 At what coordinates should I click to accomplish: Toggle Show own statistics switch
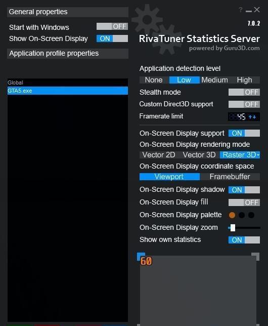click(x=244, y=240)
